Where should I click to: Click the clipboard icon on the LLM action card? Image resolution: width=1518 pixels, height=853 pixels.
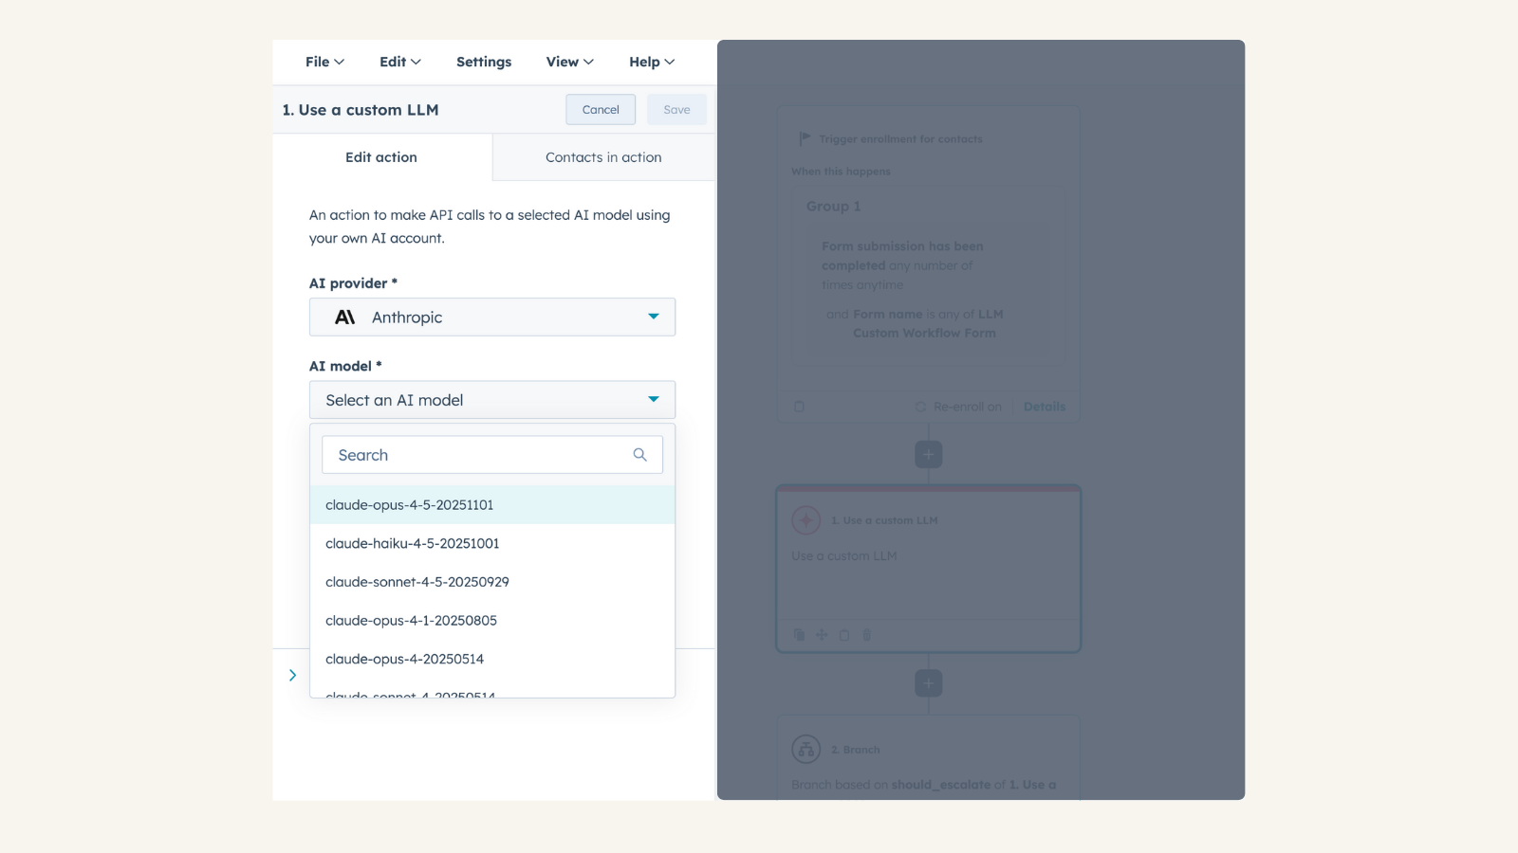(844, 634)
